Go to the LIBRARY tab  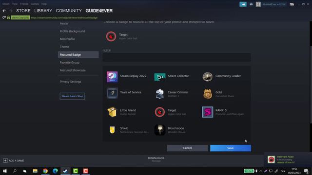click(x=43, y=11)
